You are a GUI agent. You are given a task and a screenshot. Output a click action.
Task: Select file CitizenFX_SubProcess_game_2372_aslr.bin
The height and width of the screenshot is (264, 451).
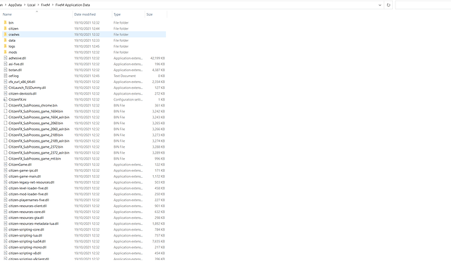point(39,152)
